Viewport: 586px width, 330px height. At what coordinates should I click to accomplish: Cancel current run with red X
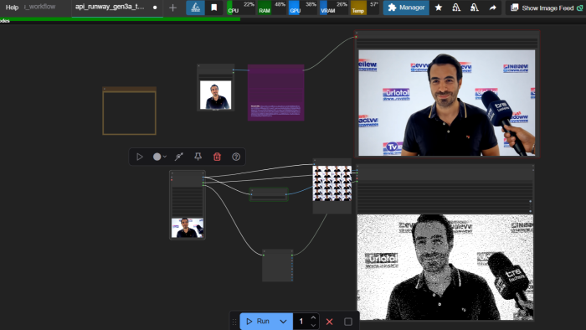tap(329, 322)
